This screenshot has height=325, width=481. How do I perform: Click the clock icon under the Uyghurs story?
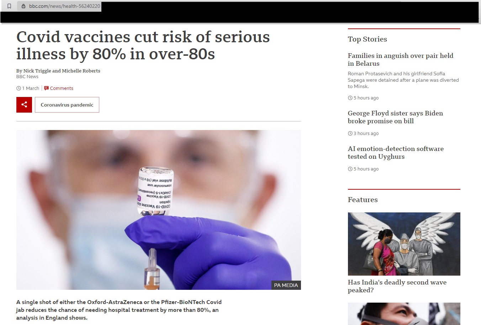[350, 169]
